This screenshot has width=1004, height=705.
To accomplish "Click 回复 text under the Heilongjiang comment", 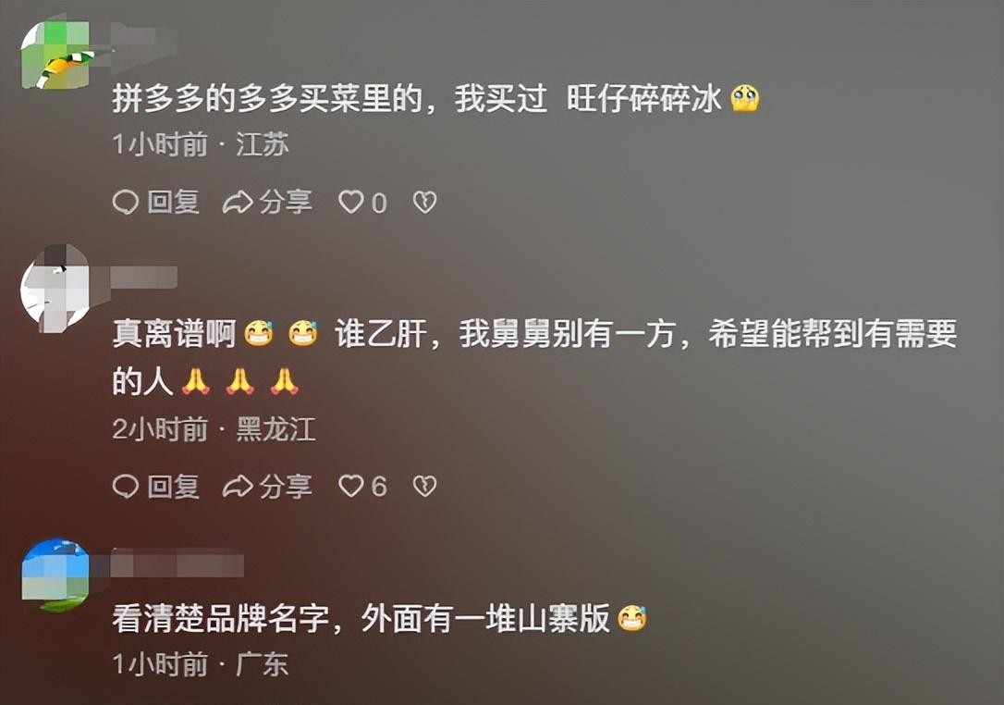I will [x=174, y=487].
